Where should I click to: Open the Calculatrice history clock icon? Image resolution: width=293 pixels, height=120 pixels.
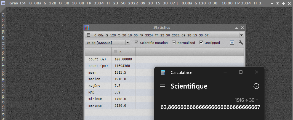256,86
